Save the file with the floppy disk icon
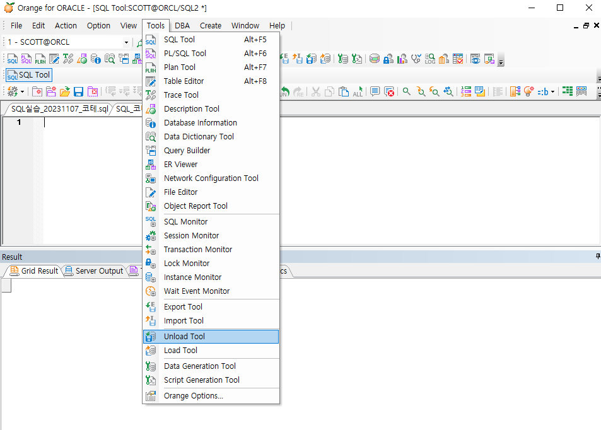The height and width of the screenshot is (430, 601). (x=79, y=91)
